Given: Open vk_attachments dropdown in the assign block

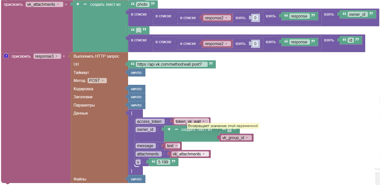Looking at the screenshot, I should (44, 5).
